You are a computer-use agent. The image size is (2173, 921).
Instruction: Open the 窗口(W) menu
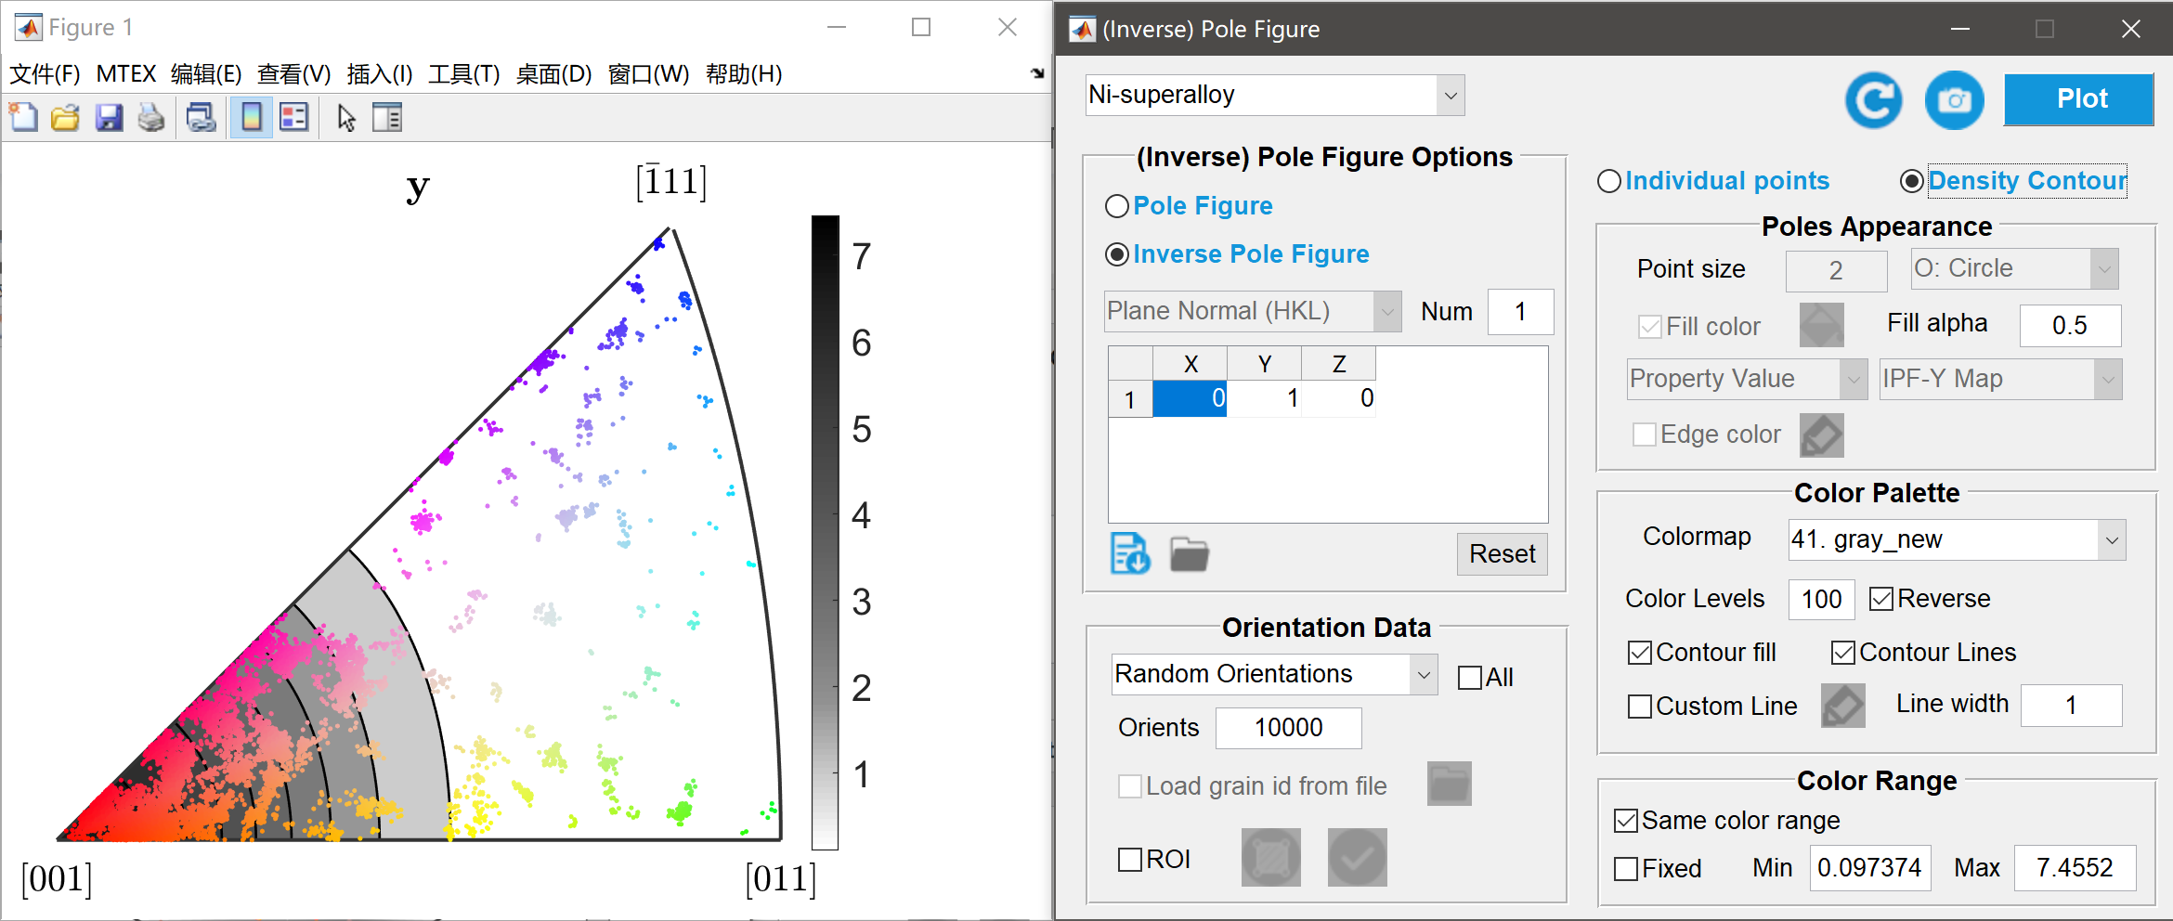649,74
